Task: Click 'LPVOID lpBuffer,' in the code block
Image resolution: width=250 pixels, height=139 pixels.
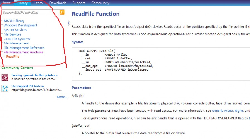Action: [x=119, y=58]
